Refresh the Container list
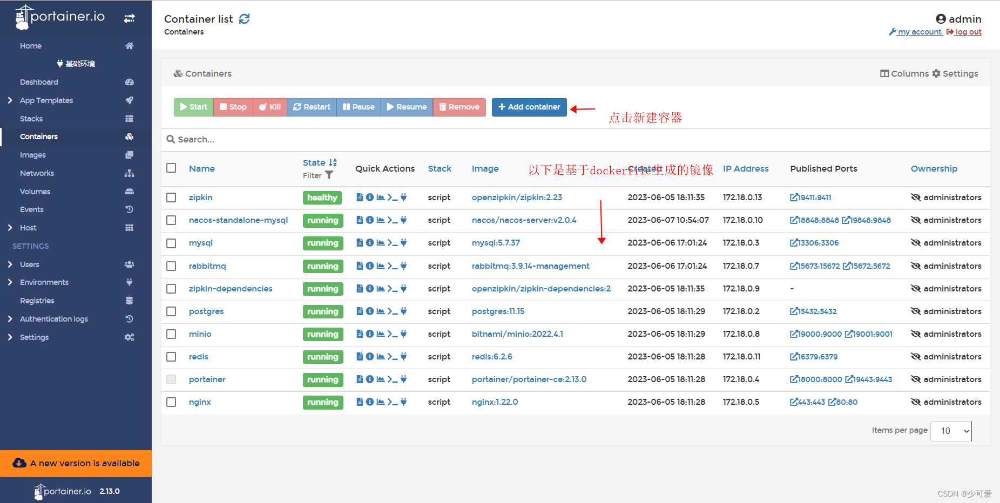The height and width of the screenshot is (503, 1000). (245, 18)
